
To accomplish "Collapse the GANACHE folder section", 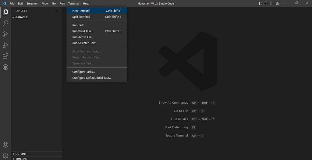I will pos(37,17).
